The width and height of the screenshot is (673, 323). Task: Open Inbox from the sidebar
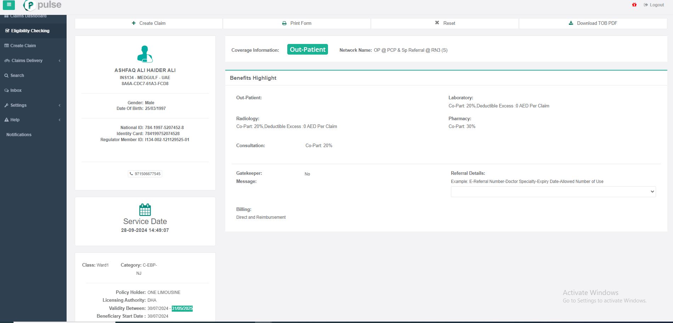tap(16, 90)
